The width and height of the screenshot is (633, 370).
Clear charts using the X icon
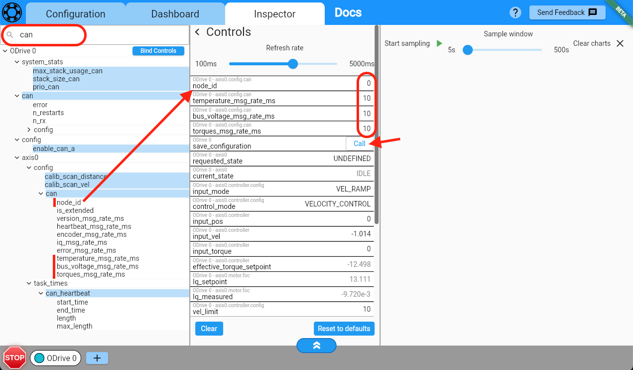pos(620,43)
